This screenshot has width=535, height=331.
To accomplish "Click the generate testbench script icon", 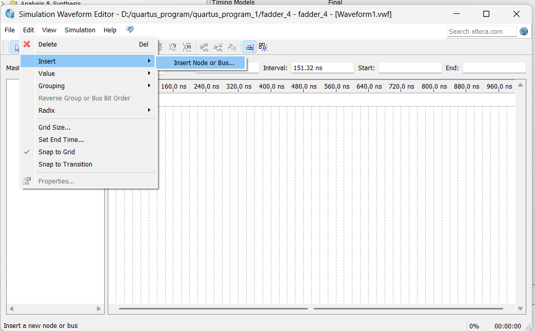I will point(232,47).
